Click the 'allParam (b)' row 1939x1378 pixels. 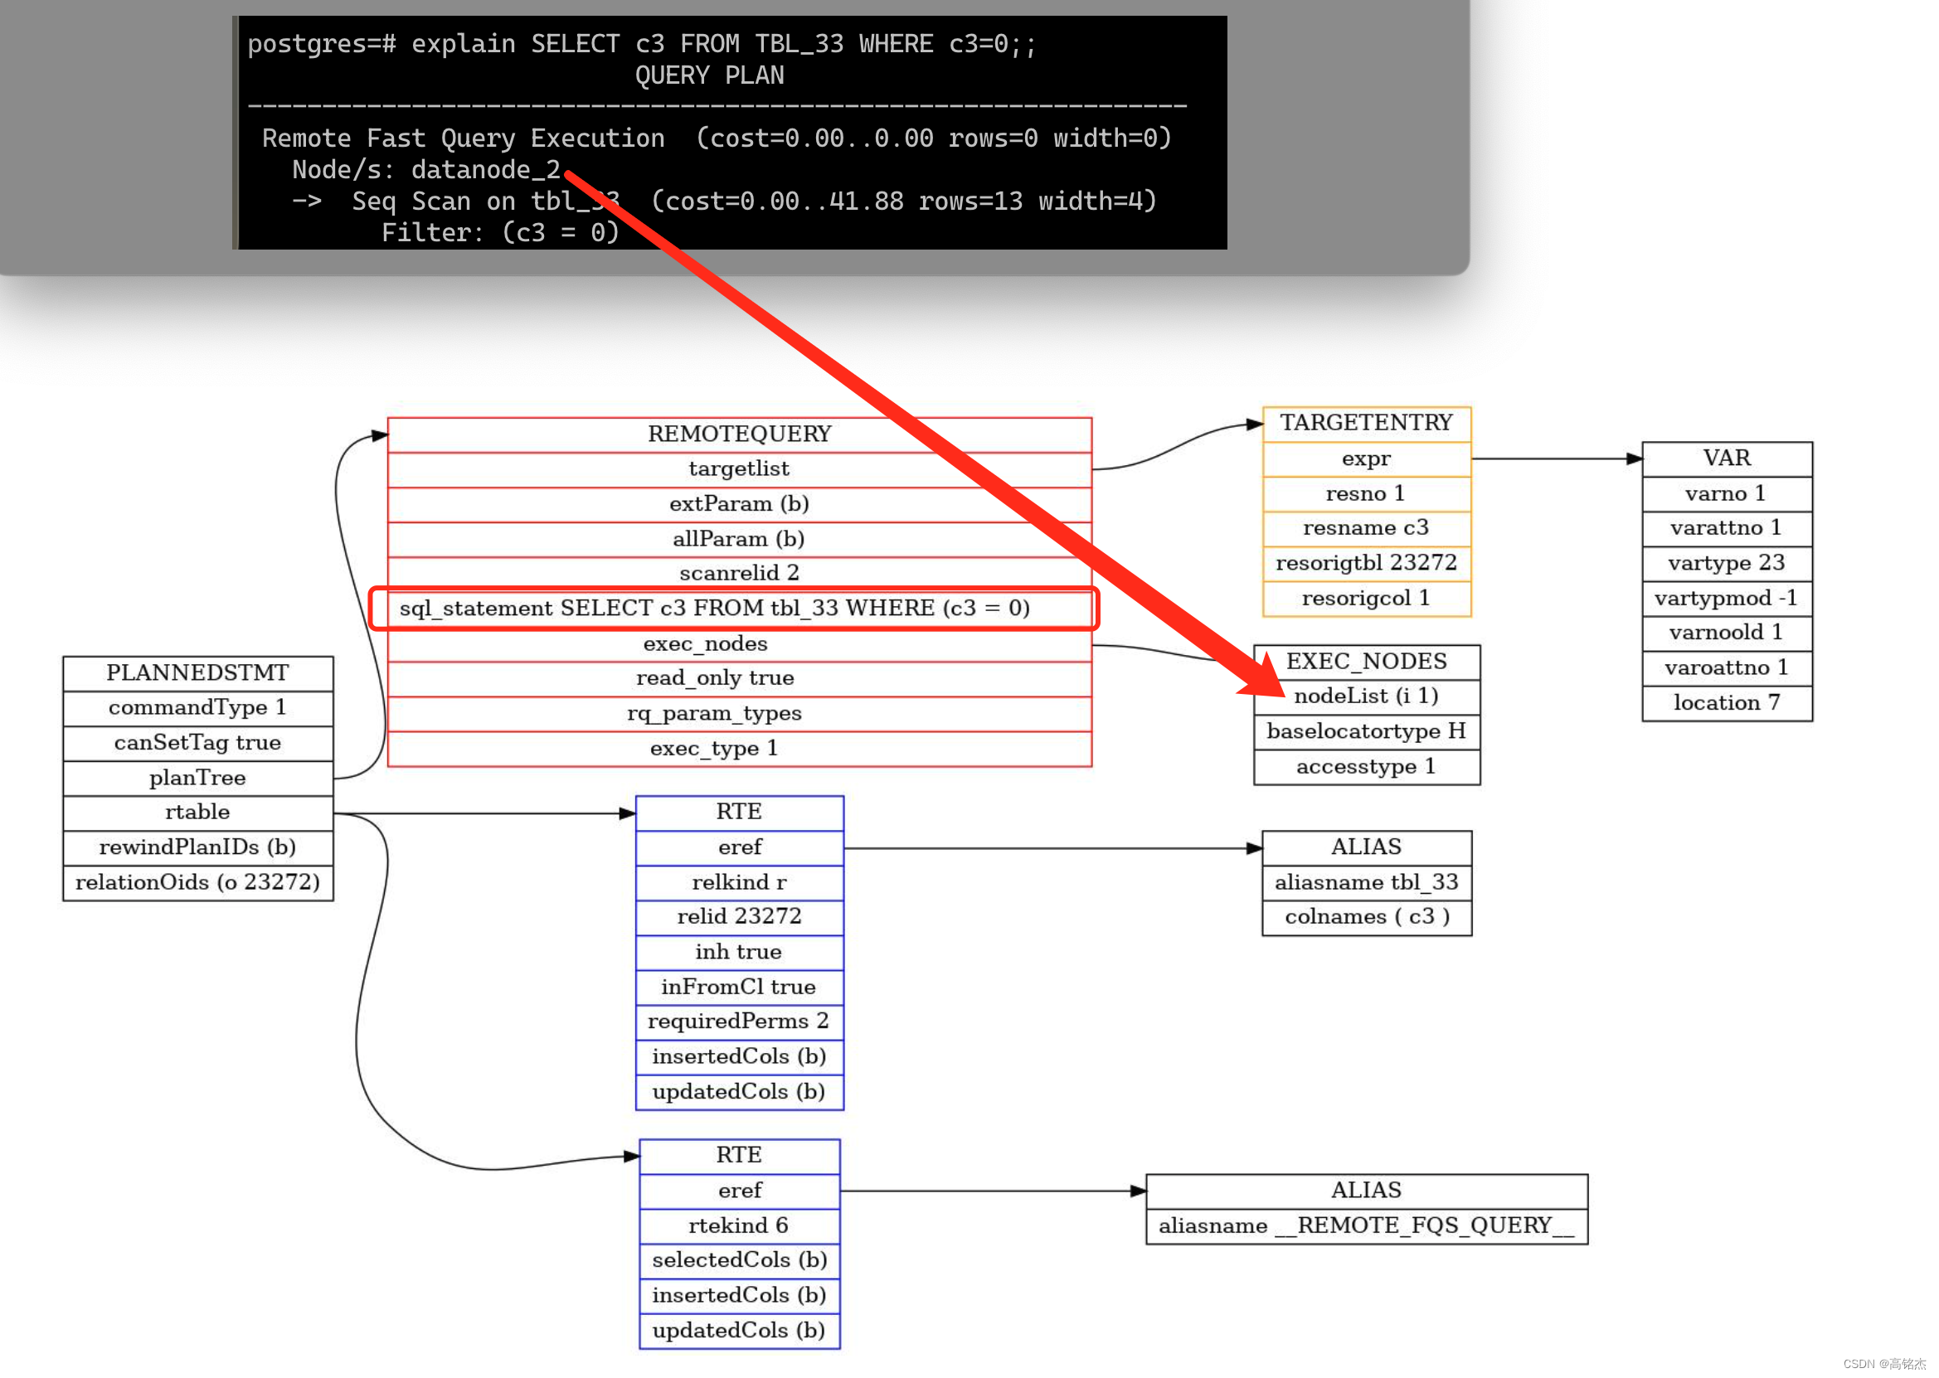pos(739,539)
